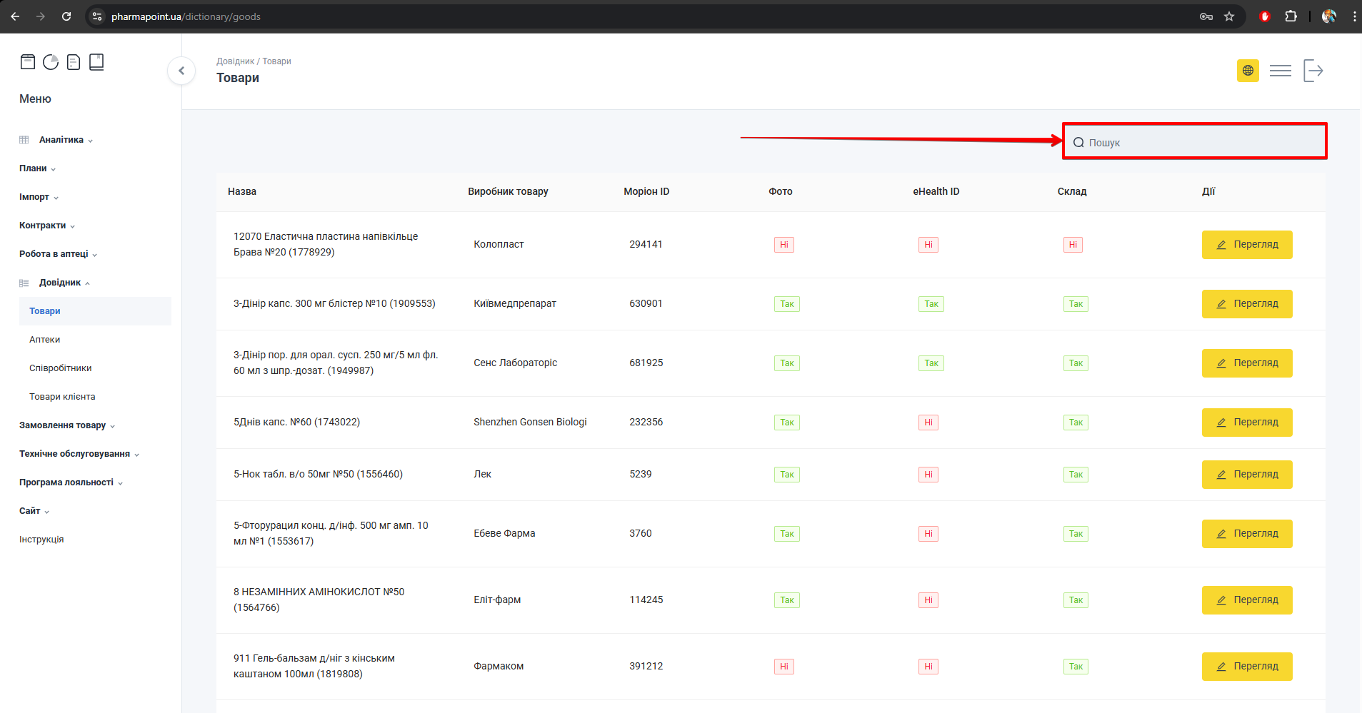Click the document icon above Меню
Viewport: 1362px width, 713px height.
pyautogui.click(x=74, y=62)
